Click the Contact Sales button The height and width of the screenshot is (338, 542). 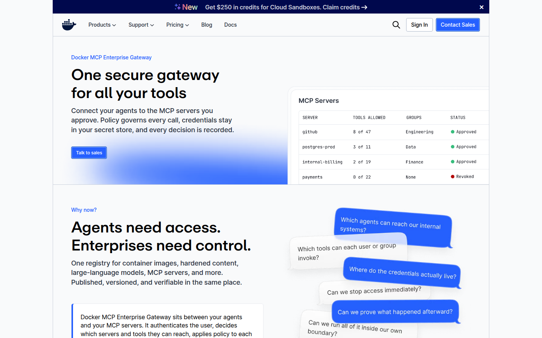[x=458, y=25]
